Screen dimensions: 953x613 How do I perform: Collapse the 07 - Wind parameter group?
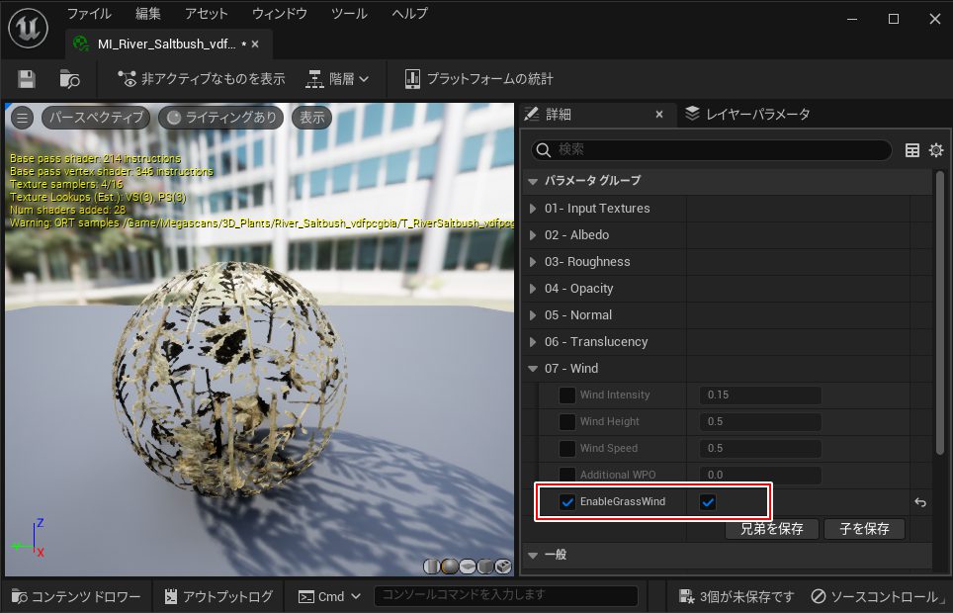coord(534,369)
